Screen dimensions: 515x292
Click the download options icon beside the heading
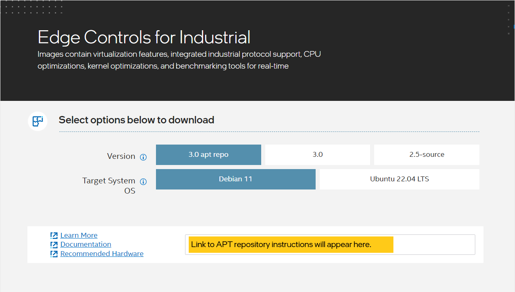pyautogui.click(x=38, y=121)
